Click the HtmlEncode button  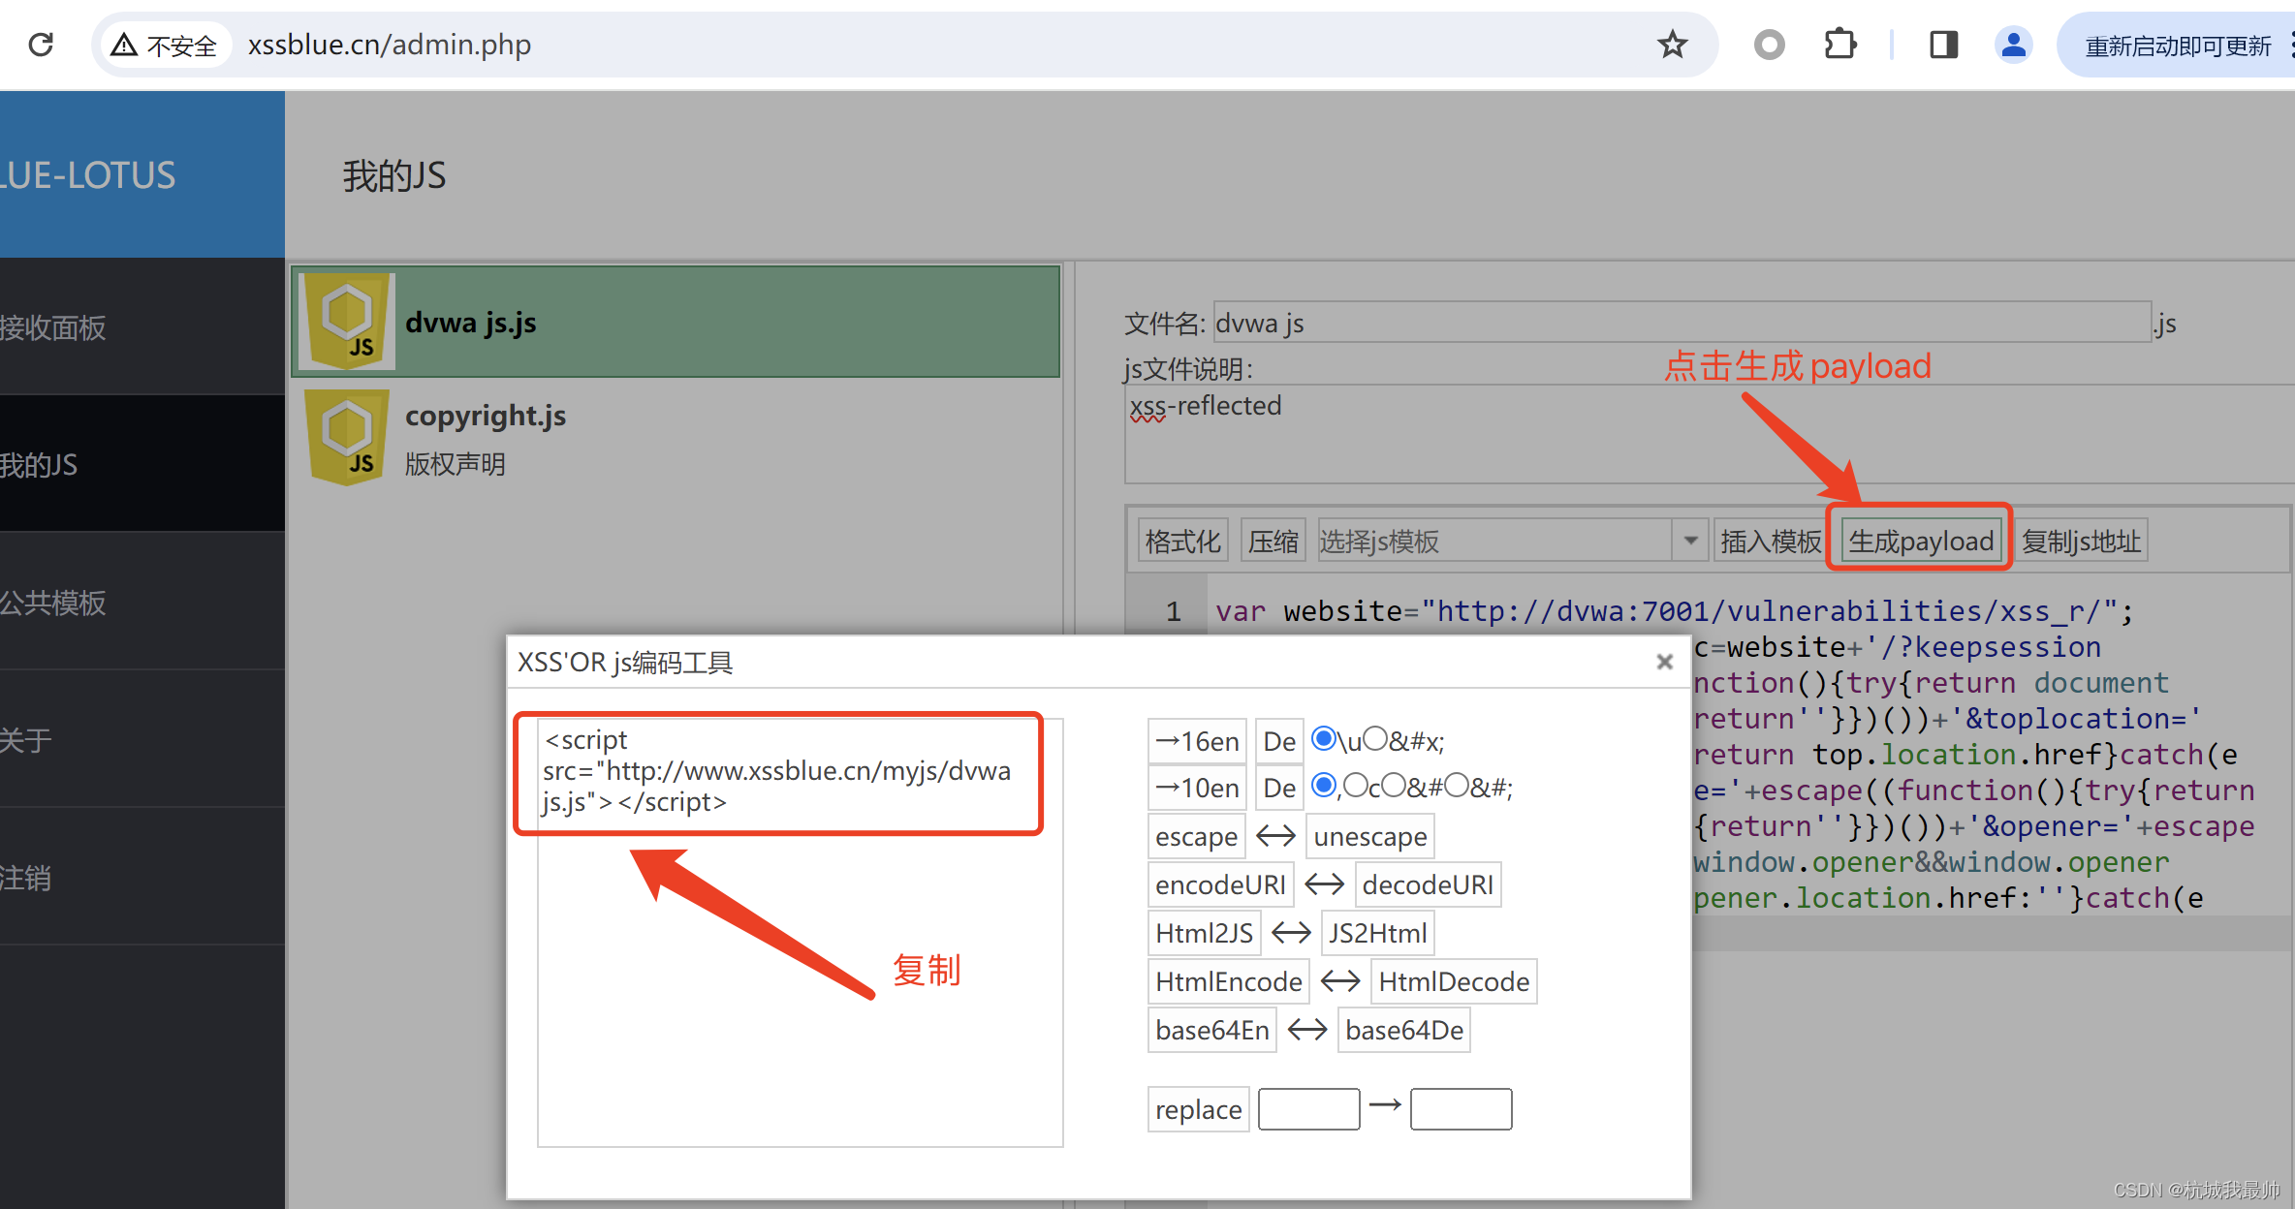coord(1229,981)
